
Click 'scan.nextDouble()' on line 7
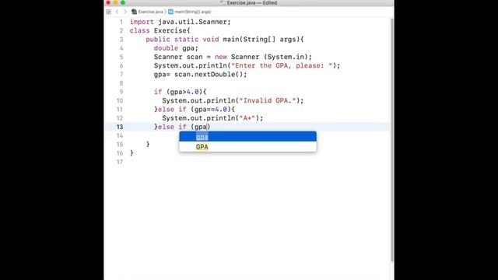click(209, 75)
